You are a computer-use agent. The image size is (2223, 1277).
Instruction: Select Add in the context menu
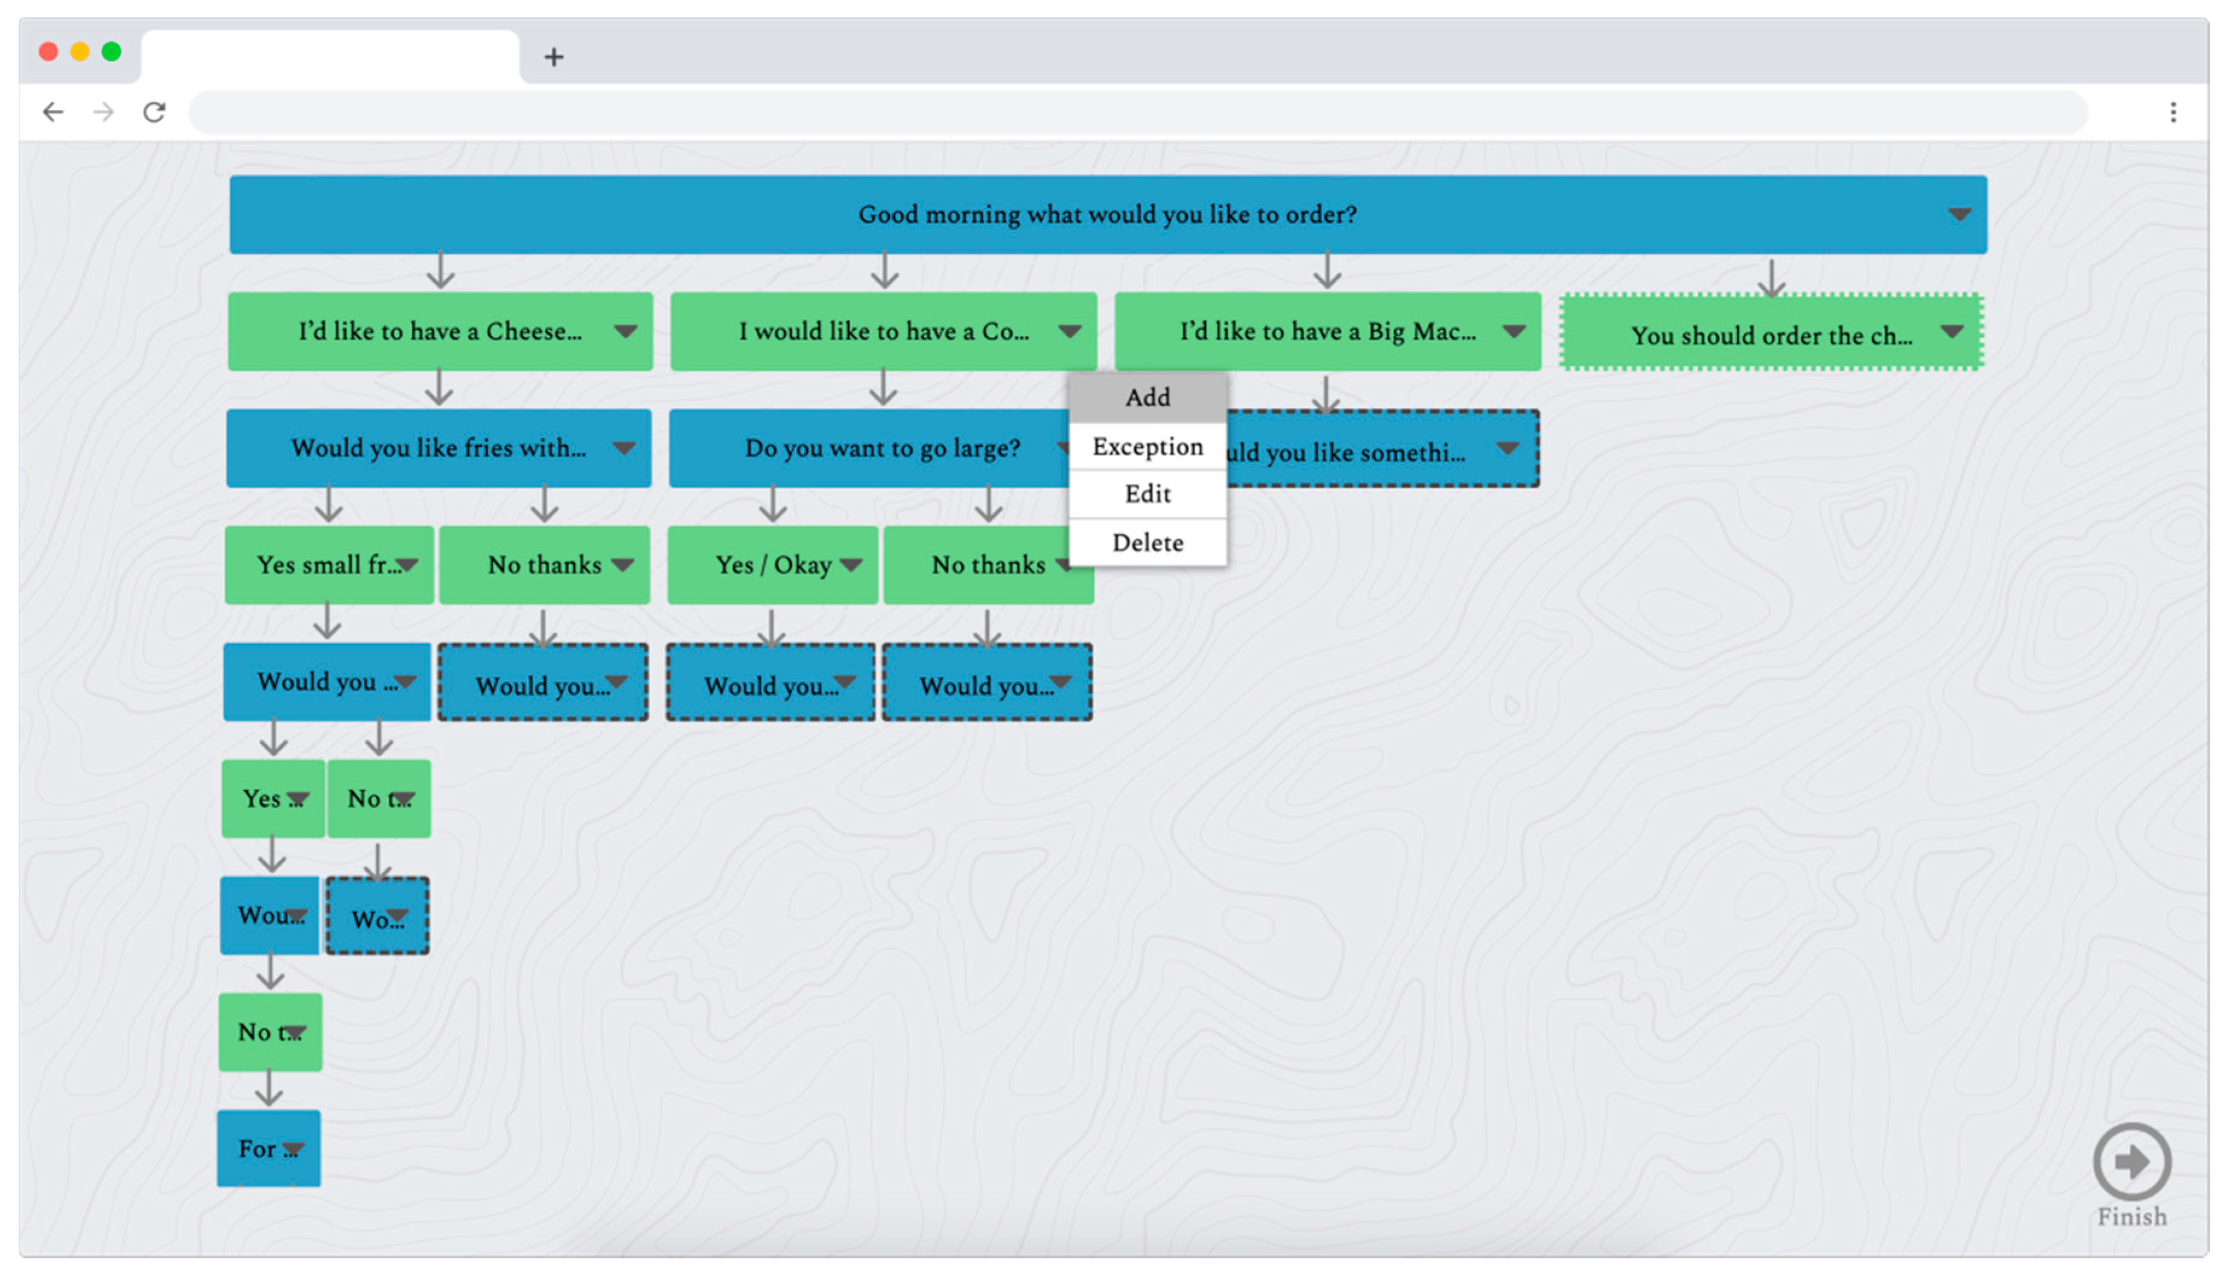(x=1147, y=398)
